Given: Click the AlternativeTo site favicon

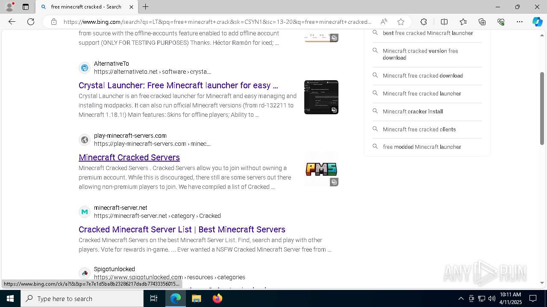Looking at the screenshot, I should 85,68.
